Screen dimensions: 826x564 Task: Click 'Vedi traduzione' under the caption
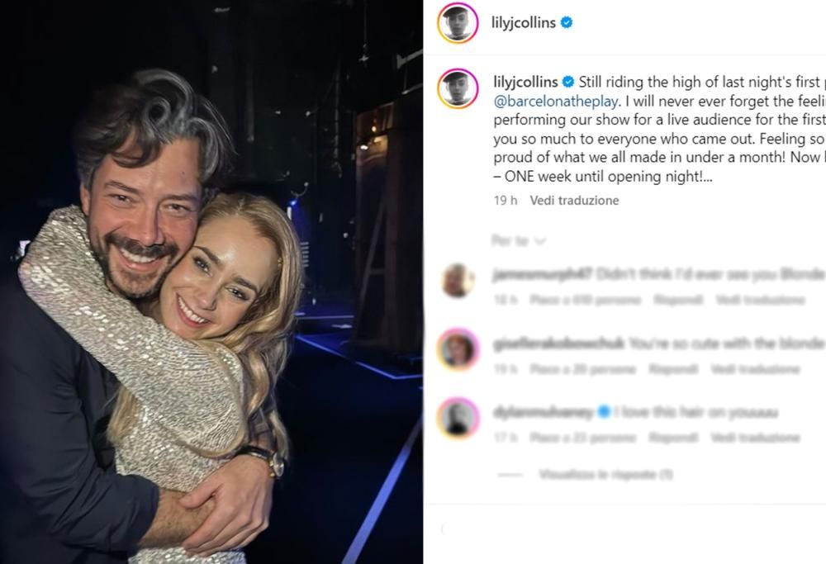coord(574,201)
